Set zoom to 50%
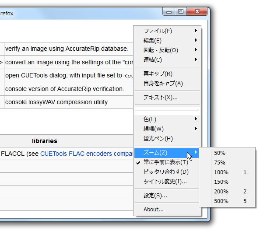Viewport: 260px width, 231px height. tap(227, 153)
